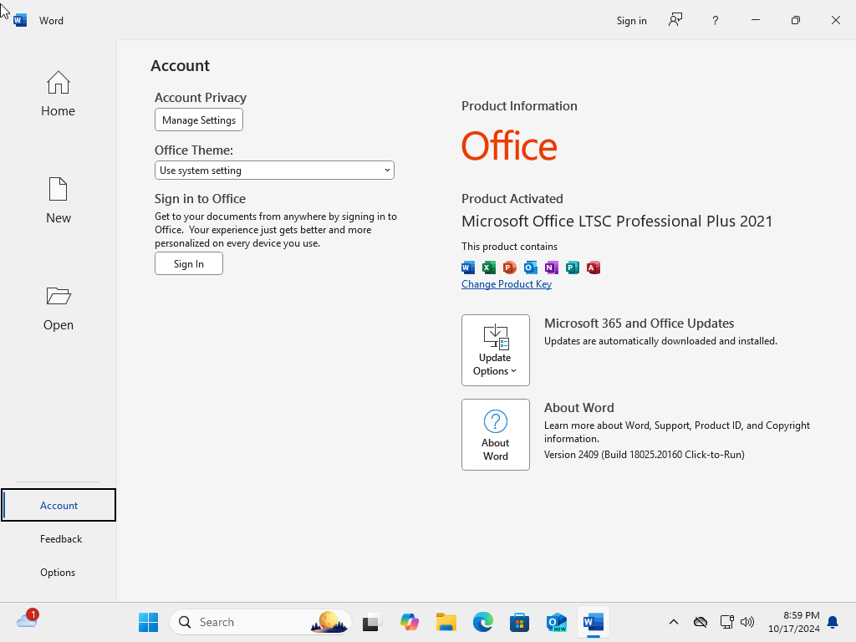Show hidden tray icons chevron
Screen dimensions: 856x642
pos(674,622)
